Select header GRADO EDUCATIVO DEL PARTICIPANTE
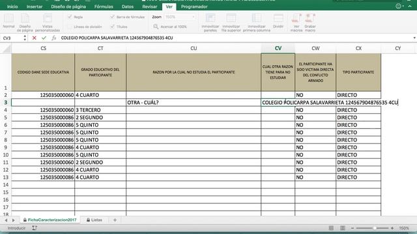The width and height of the screenshot is (417, 234). coord(100,72)
